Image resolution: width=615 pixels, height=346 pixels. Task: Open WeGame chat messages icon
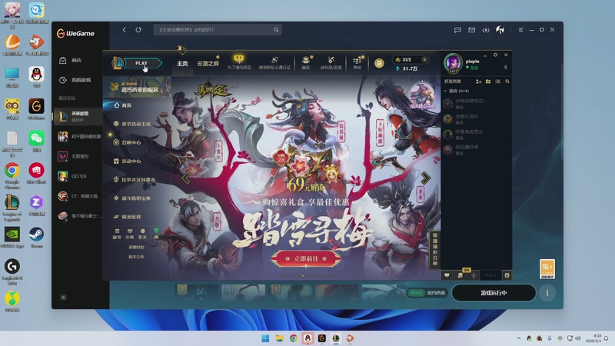(457, 30)
